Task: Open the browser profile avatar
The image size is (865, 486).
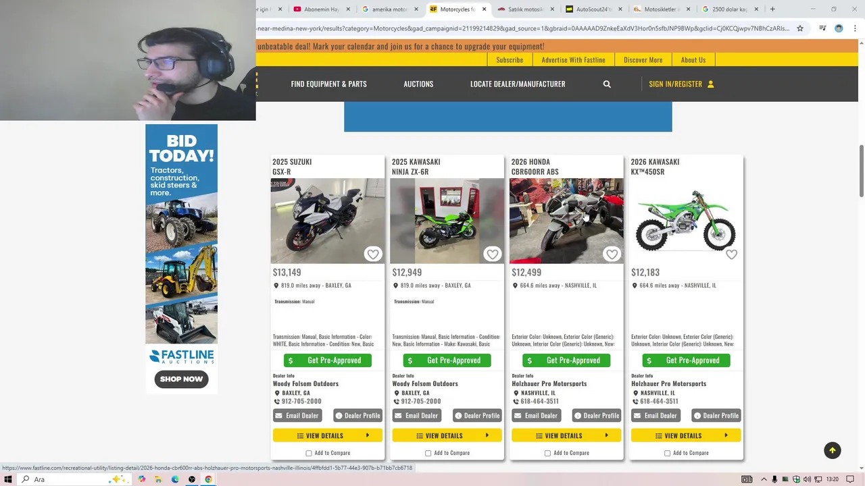Action: (839, 28)
